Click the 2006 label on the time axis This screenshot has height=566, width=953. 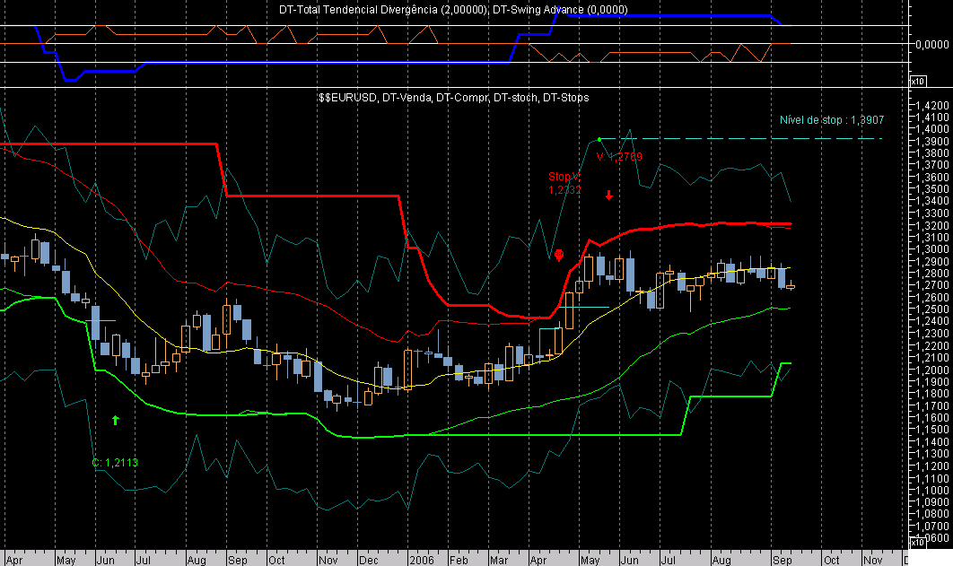click(421, 558)
